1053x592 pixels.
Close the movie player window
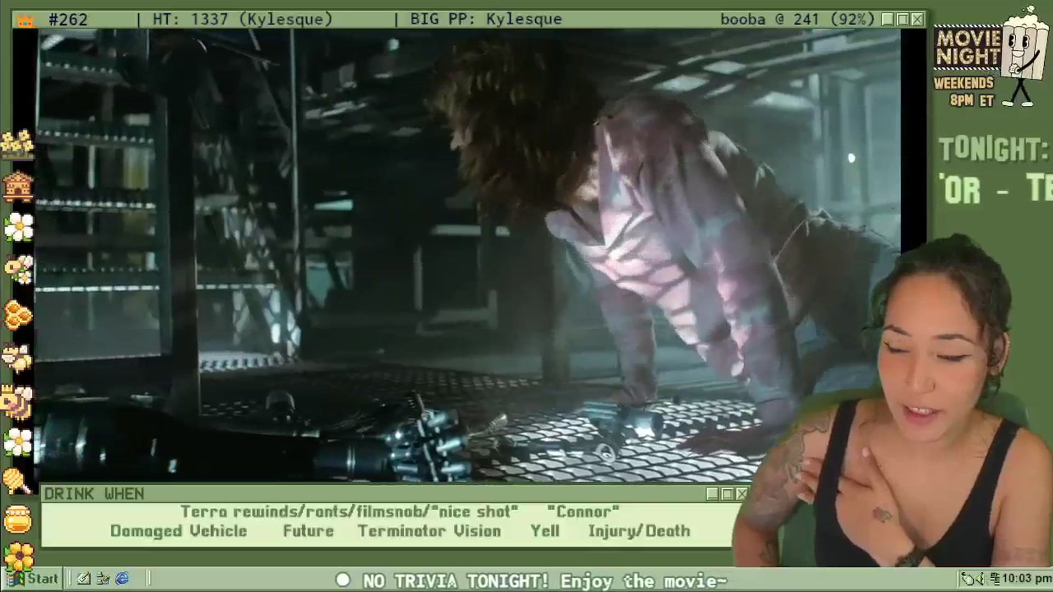(x=918, y=20)
